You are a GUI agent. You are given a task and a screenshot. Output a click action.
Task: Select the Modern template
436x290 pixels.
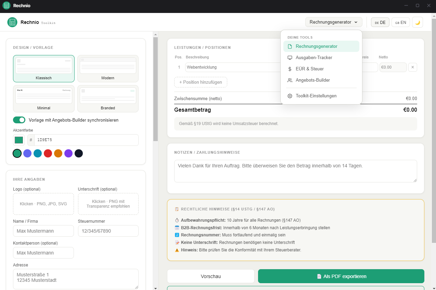click(108, 69)
